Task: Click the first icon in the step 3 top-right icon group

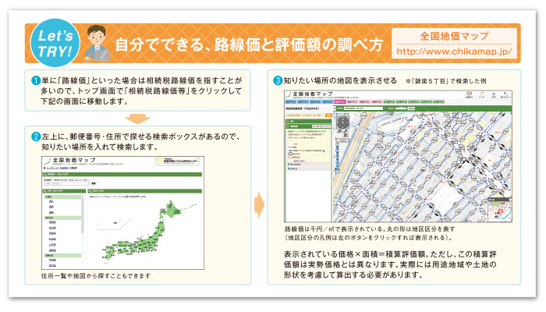Action: pos(469,94)
